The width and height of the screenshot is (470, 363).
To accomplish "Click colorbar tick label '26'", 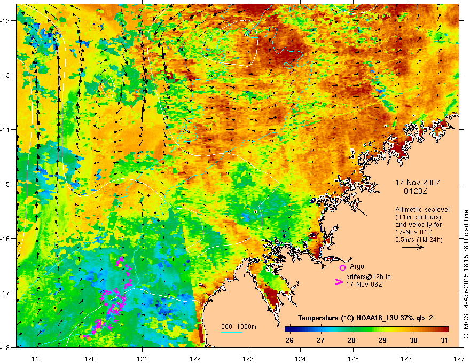I will (x=289, y=340).
